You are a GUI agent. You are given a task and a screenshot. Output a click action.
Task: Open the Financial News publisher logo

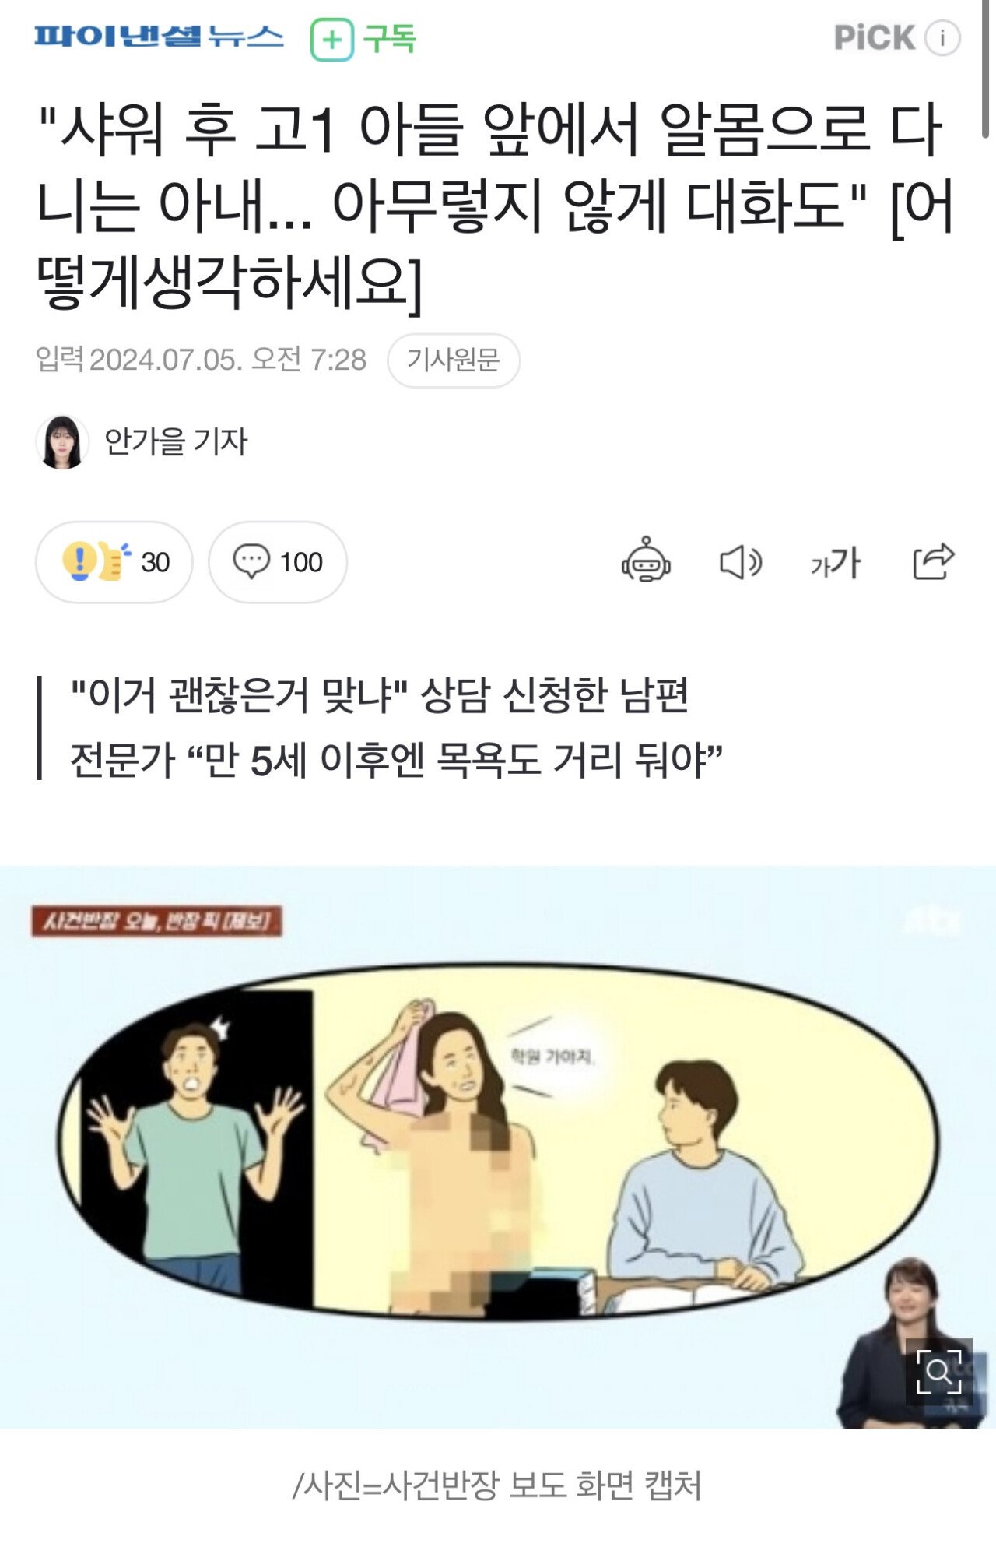(x=159, y=37)
